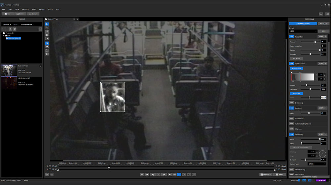
Task: Turn off the Resolution filter
Action: coord(291,37)
